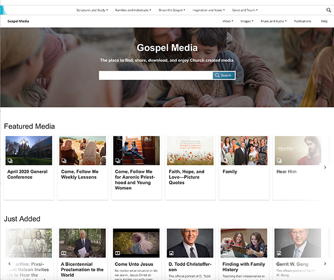
Task: Click the magnifier search icon in top bar
Action: click(x=329, y=10)
